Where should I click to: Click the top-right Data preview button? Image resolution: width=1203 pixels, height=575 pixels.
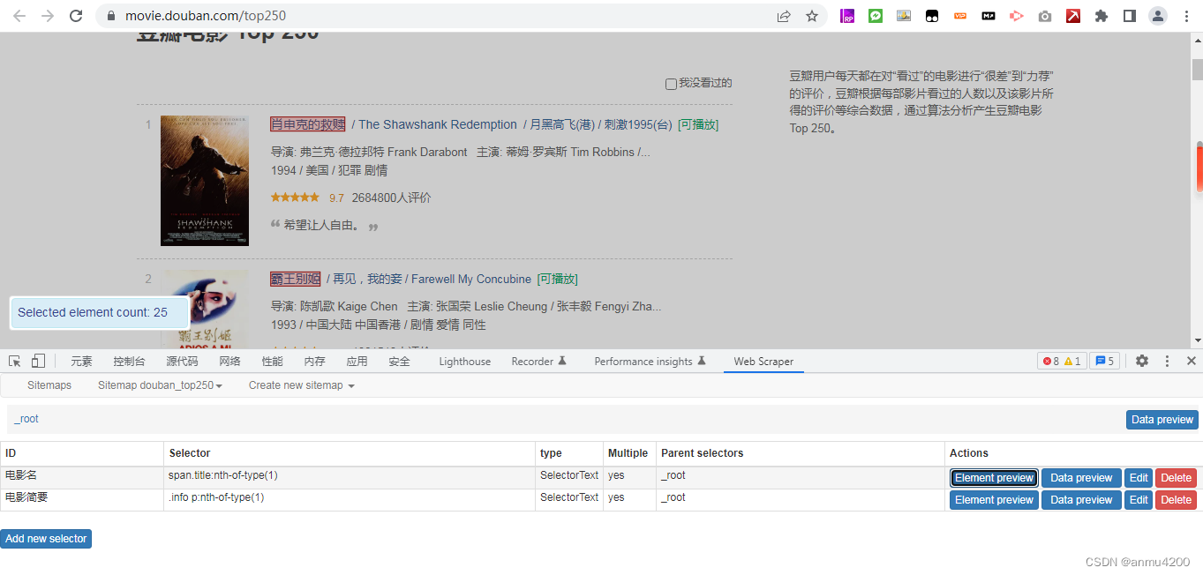pos(1162,420)
